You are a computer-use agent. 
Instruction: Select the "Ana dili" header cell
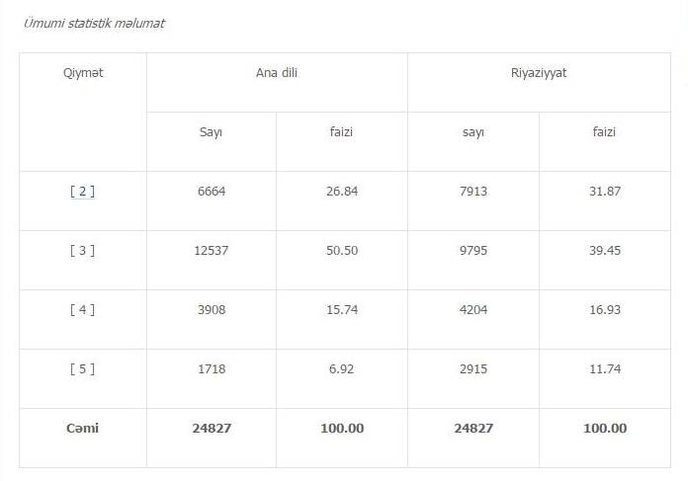[277, 73]
